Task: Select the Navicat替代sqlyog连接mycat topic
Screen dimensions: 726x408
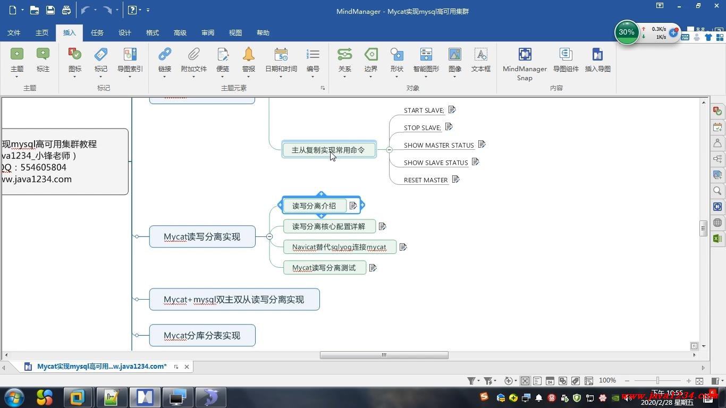Action: (x=339, y=247)
